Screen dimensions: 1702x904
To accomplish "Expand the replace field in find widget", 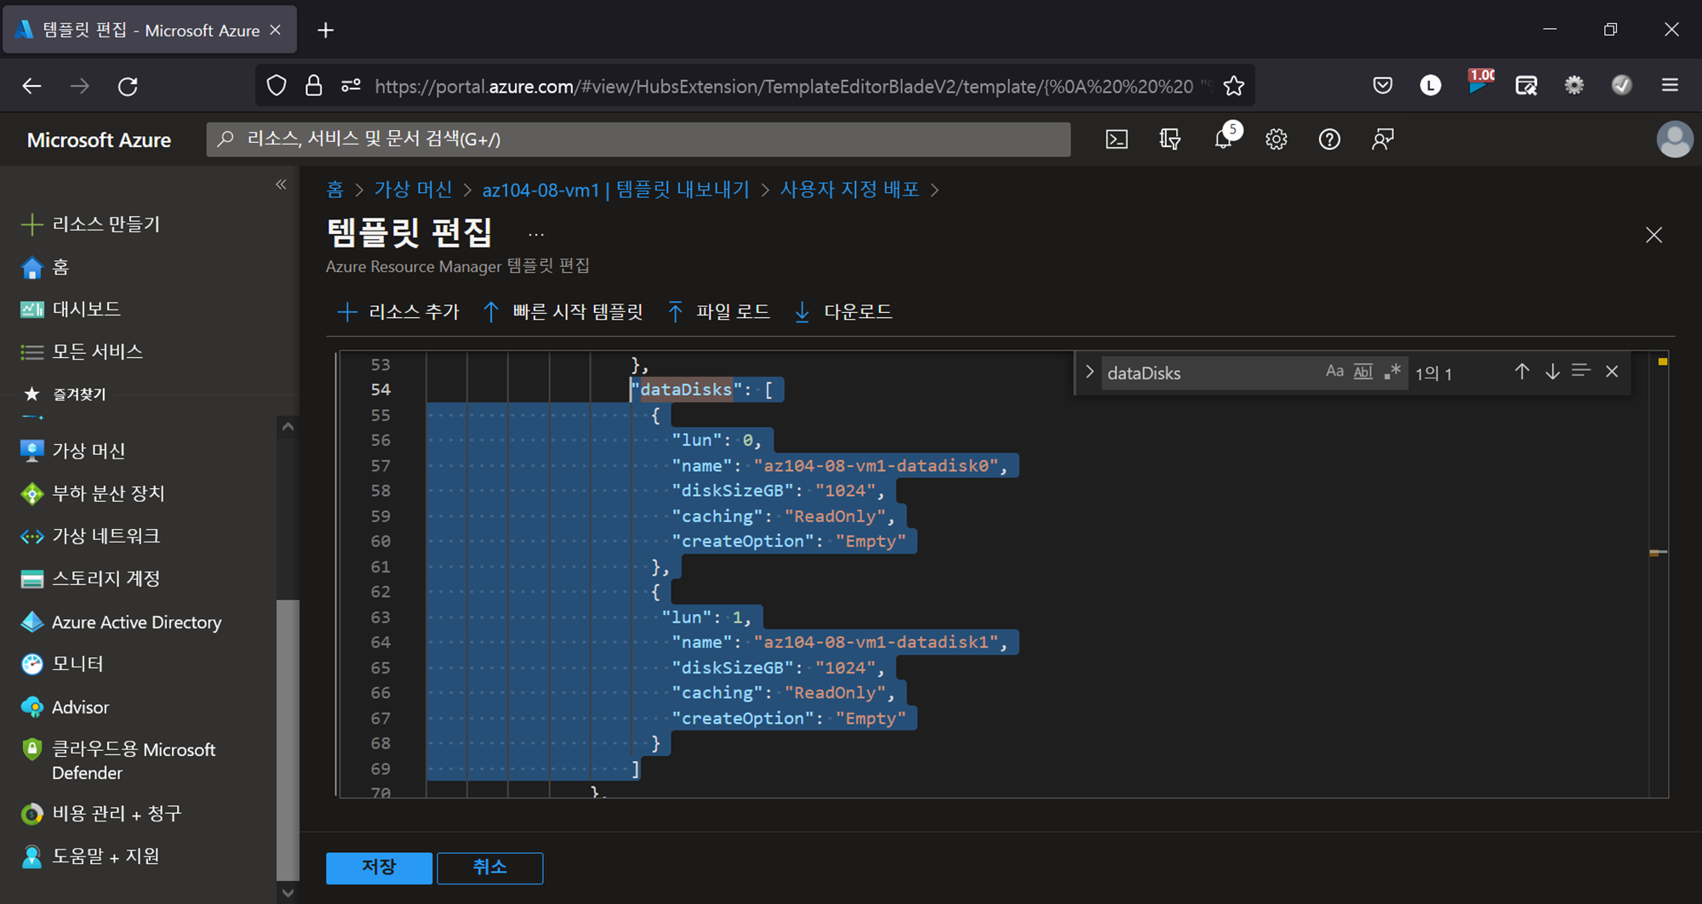I will (1089, 372).
